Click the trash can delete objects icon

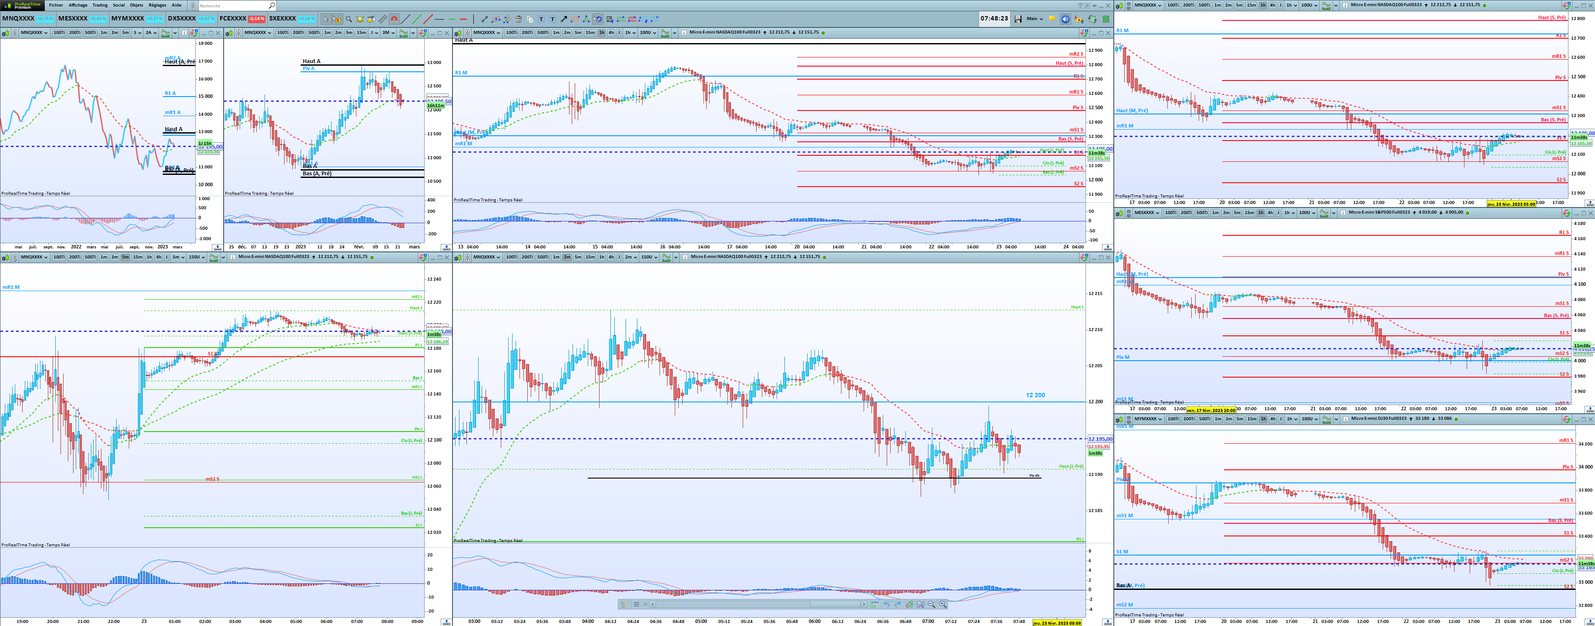click(x=519, y=19)
